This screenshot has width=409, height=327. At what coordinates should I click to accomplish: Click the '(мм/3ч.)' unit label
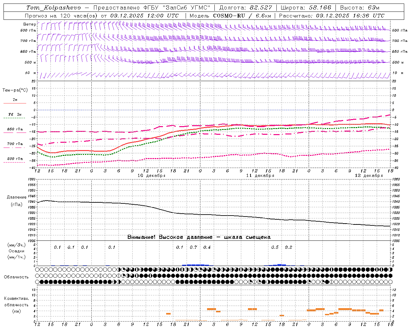[x=17, y=245]
